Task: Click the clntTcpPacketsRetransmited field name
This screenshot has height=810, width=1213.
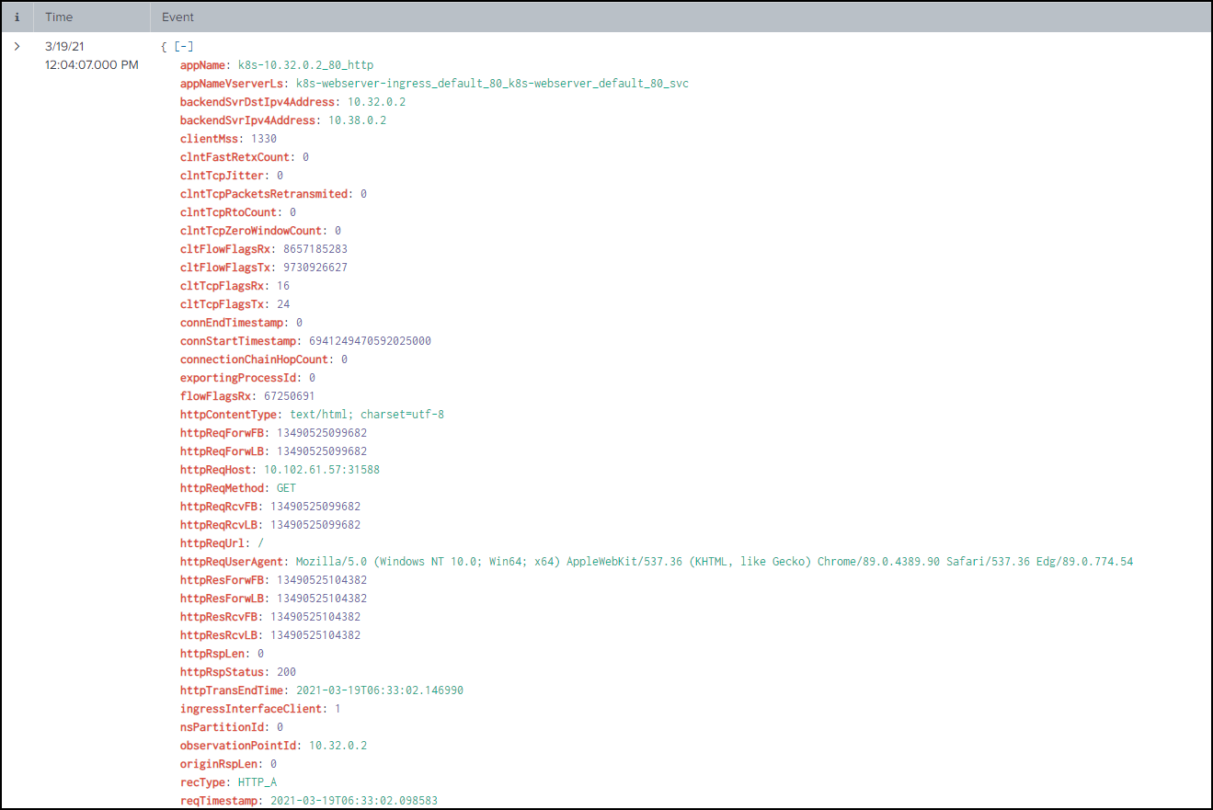Action: (x=265, y=194)
